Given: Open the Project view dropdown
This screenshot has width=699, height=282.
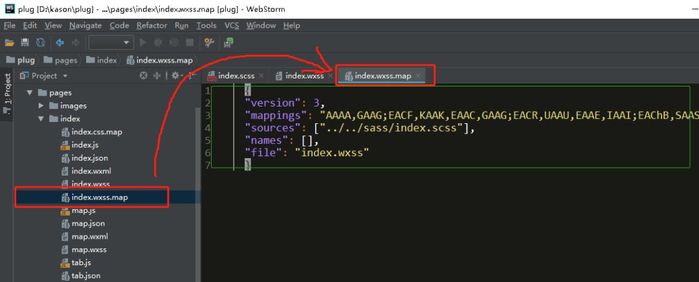Looking at the screenshot, I should (44, 76).
